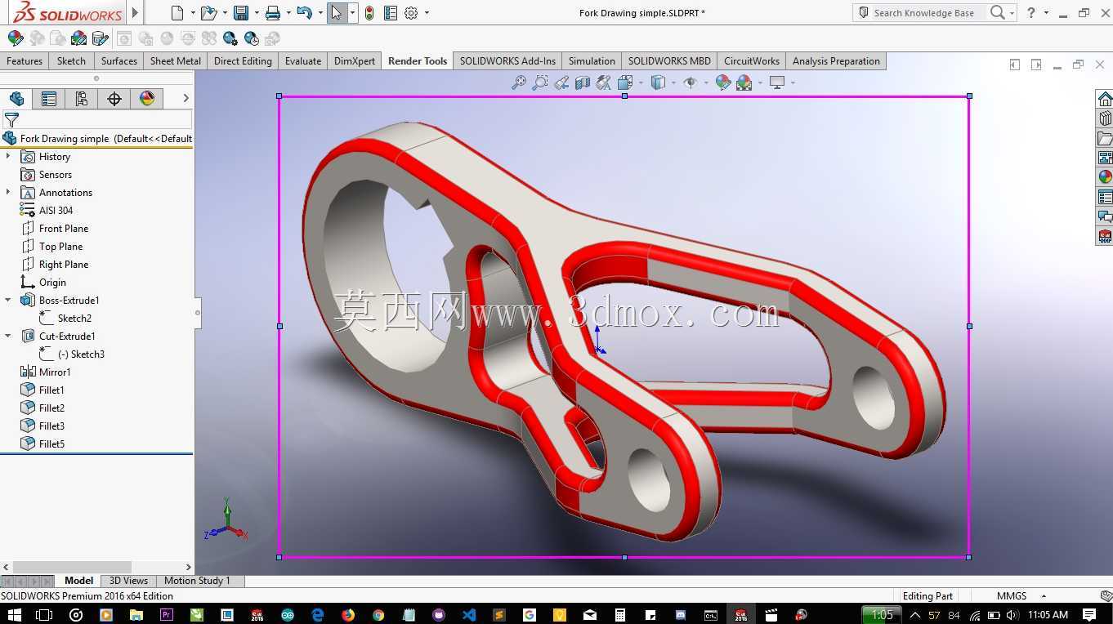Open Chrome from the taskbar
Screen dimensions: 1113x624
pos(378,614)
